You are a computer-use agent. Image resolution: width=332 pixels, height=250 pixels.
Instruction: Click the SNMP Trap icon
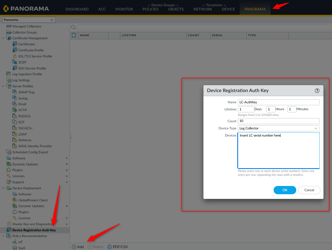click(15, 92)
